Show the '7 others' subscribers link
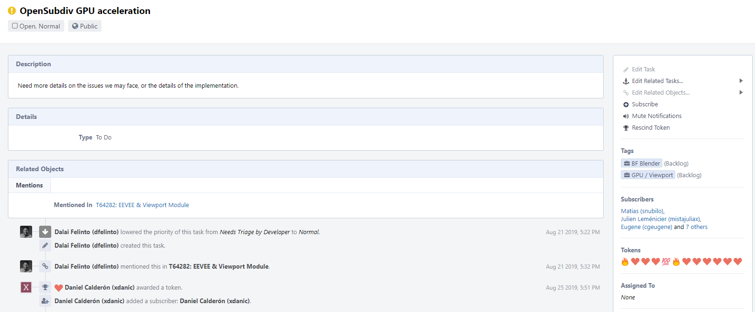 point(696,227)
